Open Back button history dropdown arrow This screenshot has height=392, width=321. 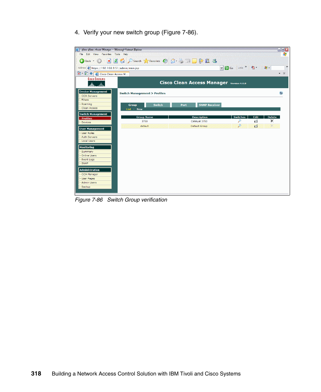[94, 61]
